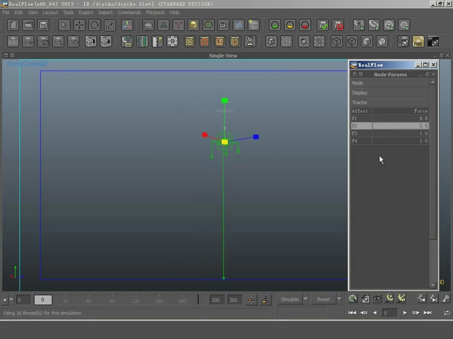Open project using the folder icon

[x=28, y=25]
